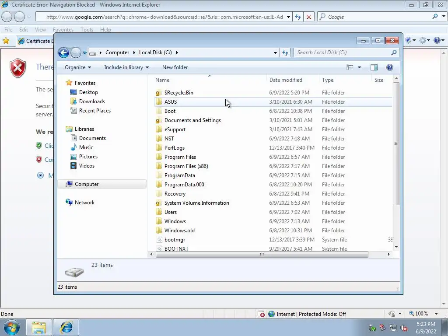Click the Explorer Back arrow button
The height and width of the screenshot is (336, 448).
(63, 52)
